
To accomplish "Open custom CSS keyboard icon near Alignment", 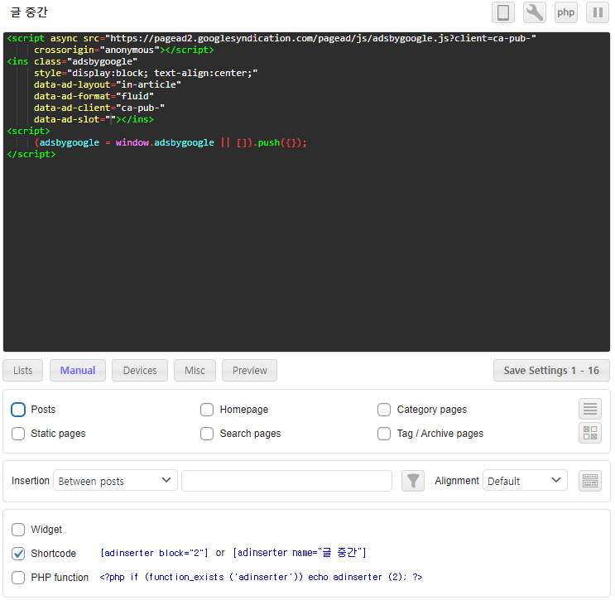I will pos(590,480).
